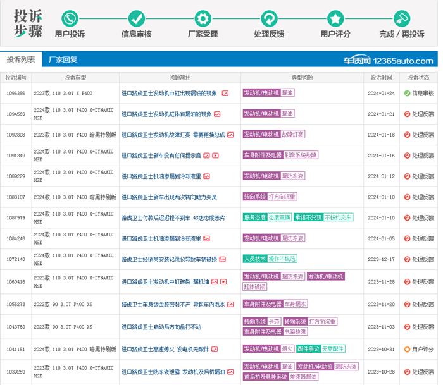Open complaint 进口路虎卫士高速熄火 发电机无配件
Screen dimensions: 443x385
[x=165, y=350]
